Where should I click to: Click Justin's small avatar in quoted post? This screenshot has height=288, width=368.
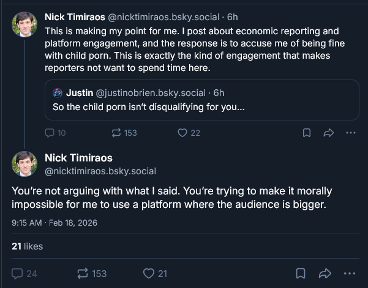tap(58, 93)
